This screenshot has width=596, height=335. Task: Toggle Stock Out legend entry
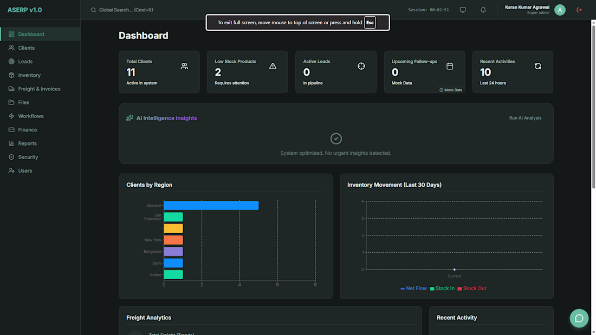click(472, 288)
